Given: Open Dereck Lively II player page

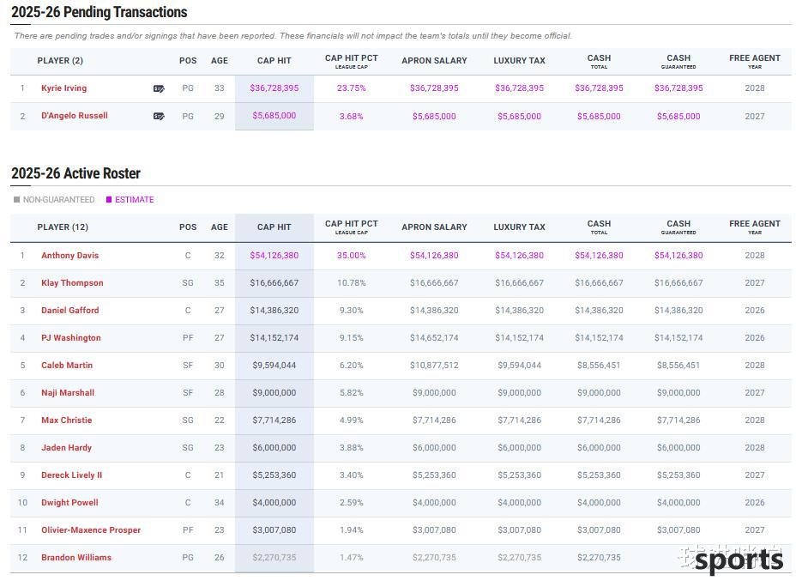Looking at the screenshot, I should pyautogui.click(x=71, y=475).
